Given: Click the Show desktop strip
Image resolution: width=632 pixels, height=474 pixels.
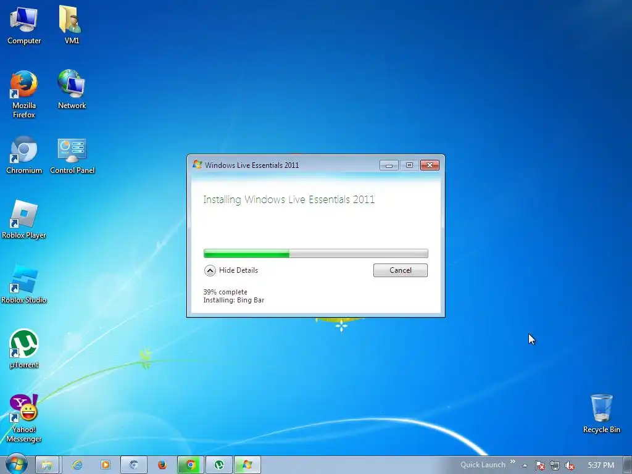Looking at the screenshot, I should (x=628, y=465).
